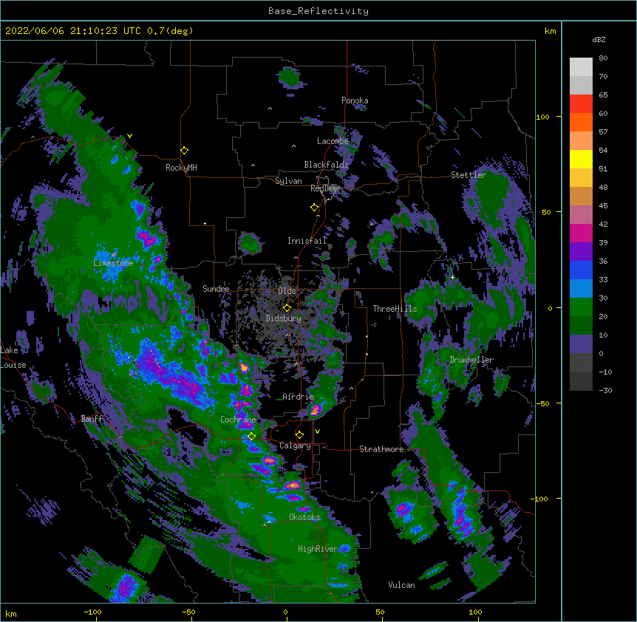Pick the light blue 30-33 dBZ band
637x622 pixels.
click(581, 288)
